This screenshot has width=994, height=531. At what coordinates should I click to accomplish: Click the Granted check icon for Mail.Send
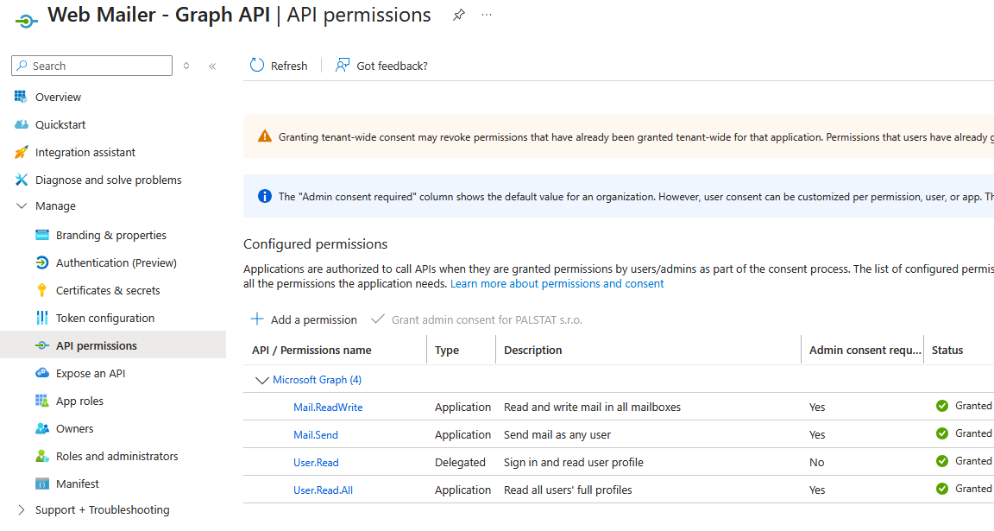click(942, 433)
